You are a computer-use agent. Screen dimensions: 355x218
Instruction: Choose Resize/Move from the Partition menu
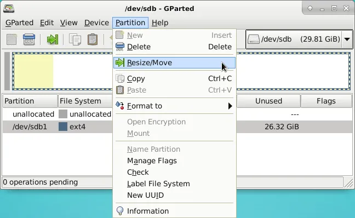coord(174,62)
